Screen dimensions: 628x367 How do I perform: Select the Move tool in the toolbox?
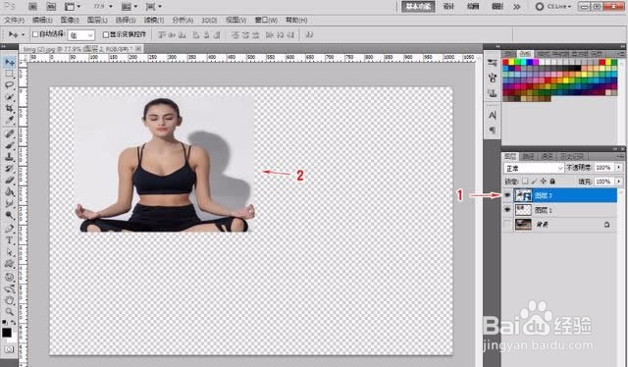10,62
